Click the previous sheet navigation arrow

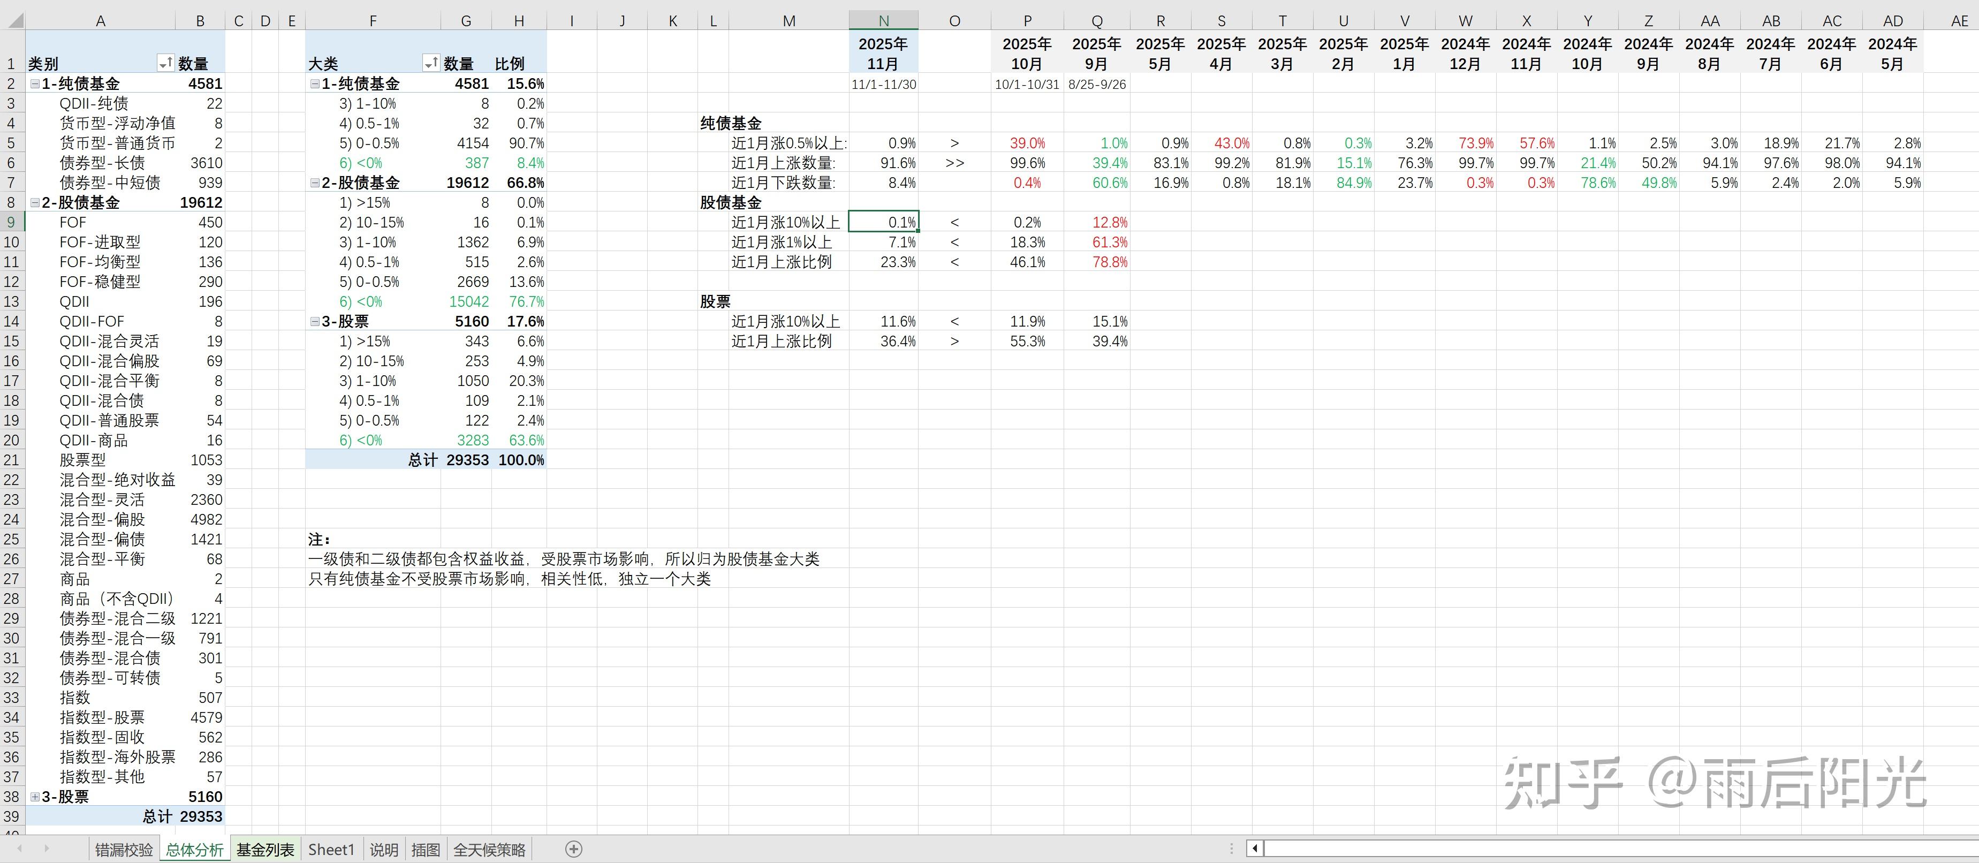click(20, 849)
